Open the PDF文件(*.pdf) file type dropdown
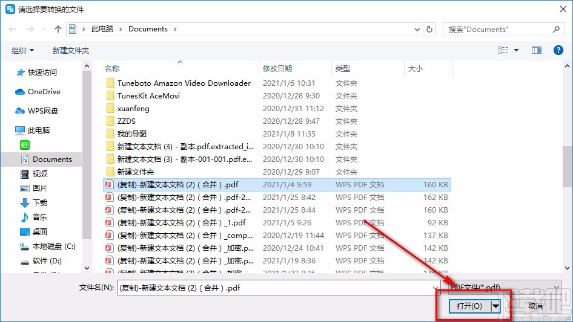 (505, 288)
